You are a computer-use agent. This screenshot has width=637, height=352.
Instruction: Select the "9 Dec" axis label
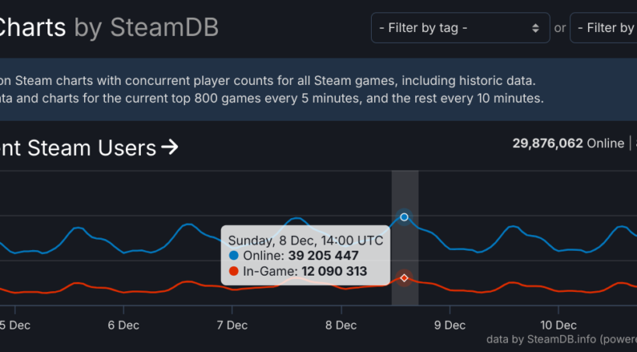point(450,325)
